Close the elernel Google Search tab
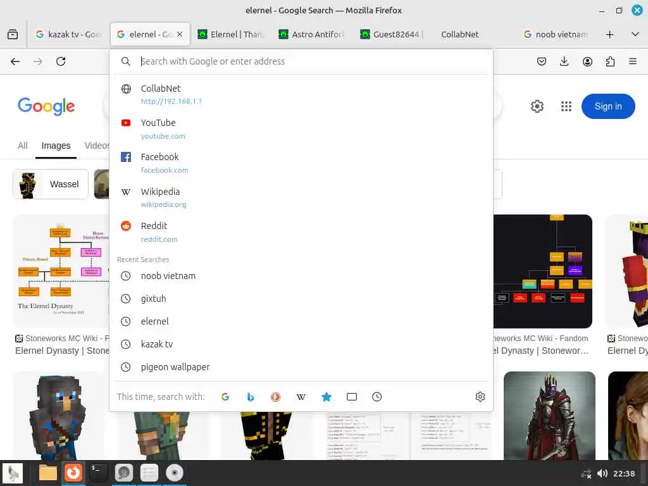This screenshot has width=648, height=486. [x=180, y=34]
